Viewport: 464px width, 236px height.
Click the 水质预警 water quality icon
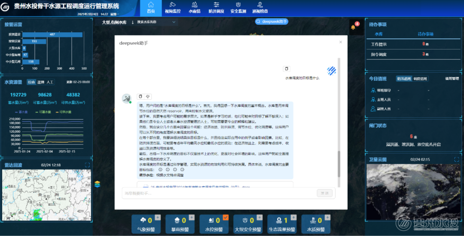(313, 220)
